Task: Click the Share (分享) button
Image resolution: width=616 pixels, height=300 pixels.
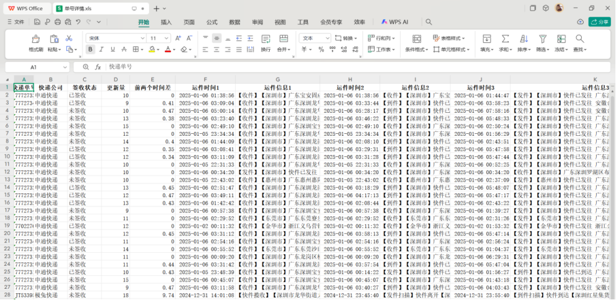Action: (599, 22)
